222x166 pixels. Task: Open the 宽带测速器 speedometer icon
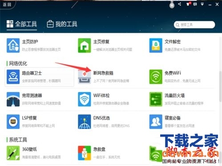click(x=13, y=99)
